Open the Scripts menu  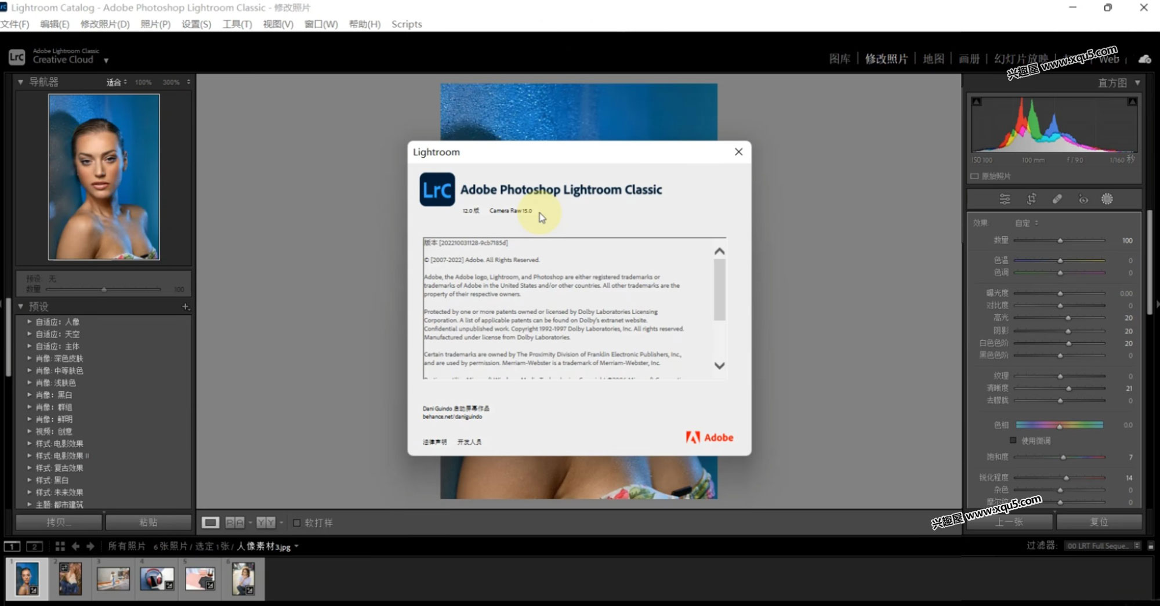tap(407, 24)
